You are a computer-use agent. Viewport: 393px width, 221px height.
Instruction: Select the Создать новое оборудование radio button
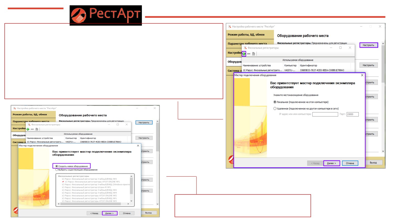pyautogui.click(x=57, y=166)
